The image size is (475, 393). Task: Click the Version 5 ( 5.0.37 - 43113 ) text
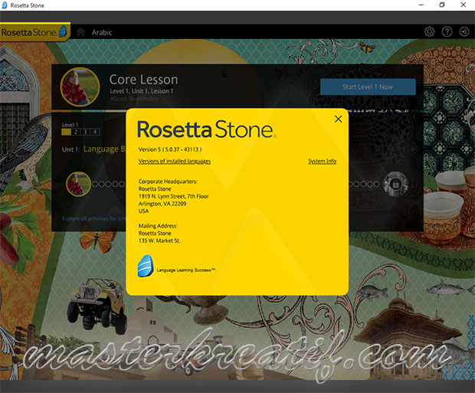[170, 149]
